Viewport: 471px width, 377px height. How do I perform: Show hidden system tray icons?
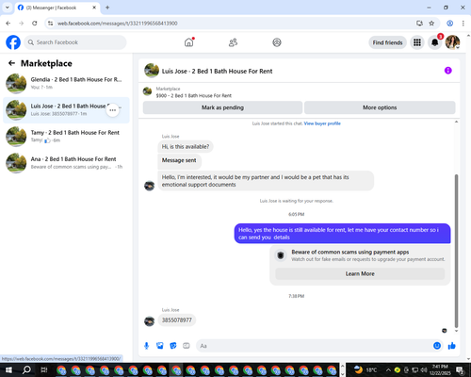(388, 369)
